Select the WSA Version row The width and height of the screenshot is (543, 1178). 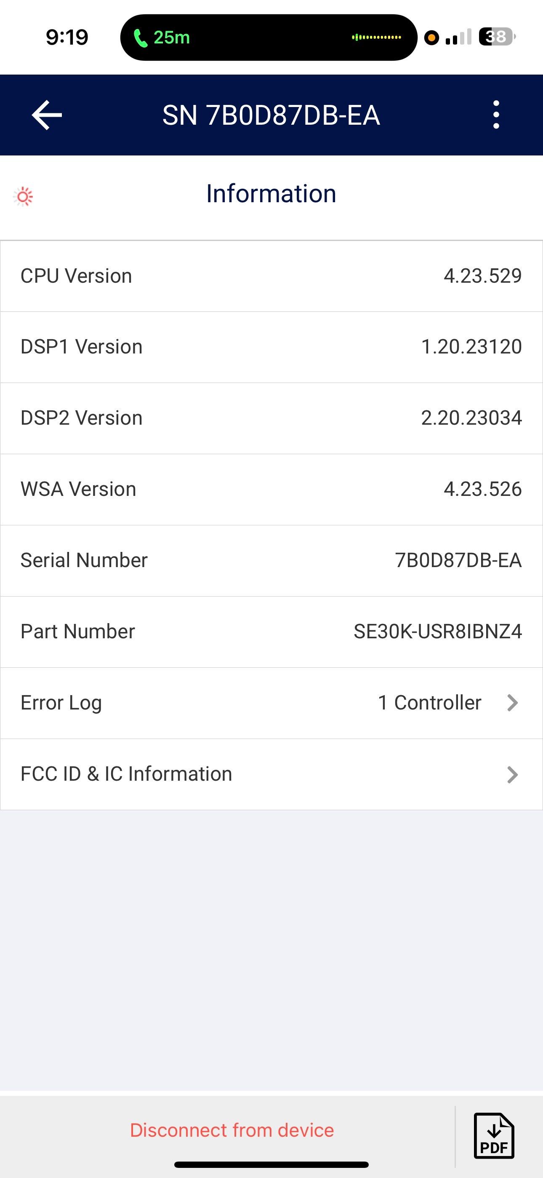271,489
